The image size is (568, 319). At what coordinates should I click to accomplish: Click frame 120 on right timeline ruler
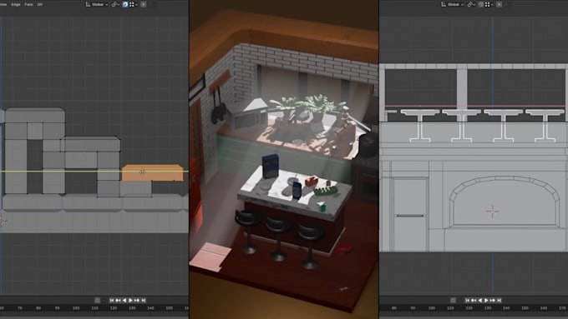469,308
